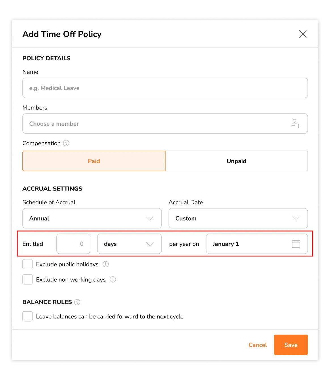This screenshot has height=370, width=332.
Task: Switch compensation to Unpaid
Action: (x=236, y=161)
